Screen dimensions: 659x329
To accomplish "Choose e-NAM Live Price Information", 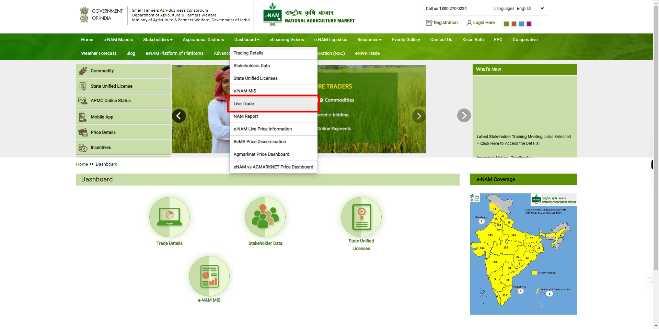I will (x=273, y=129).
